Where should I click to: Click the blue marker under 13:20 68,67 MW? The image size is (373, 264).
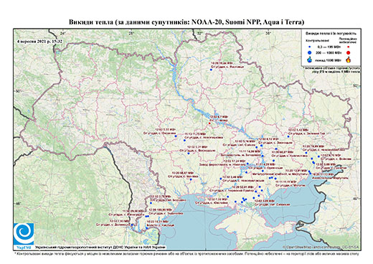(191, 180)
